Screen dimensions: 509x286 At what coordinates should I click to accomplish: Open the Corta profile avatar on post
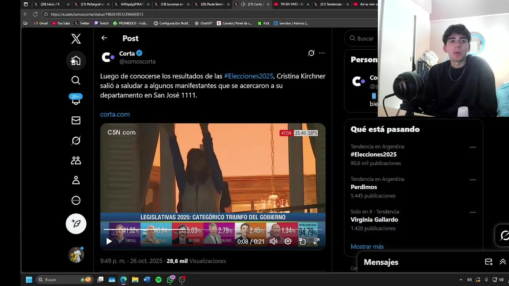point(108,57)
